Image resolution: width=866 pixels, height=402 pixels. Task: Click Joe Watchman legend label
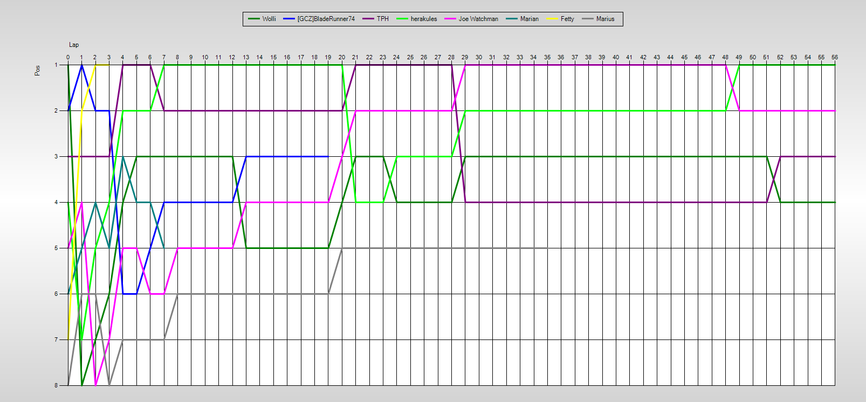point(478,19)
